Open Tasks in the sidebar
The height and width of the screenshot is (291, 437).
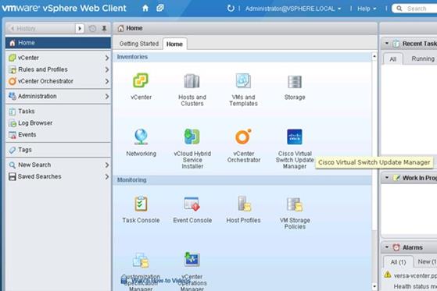[58, 112]
